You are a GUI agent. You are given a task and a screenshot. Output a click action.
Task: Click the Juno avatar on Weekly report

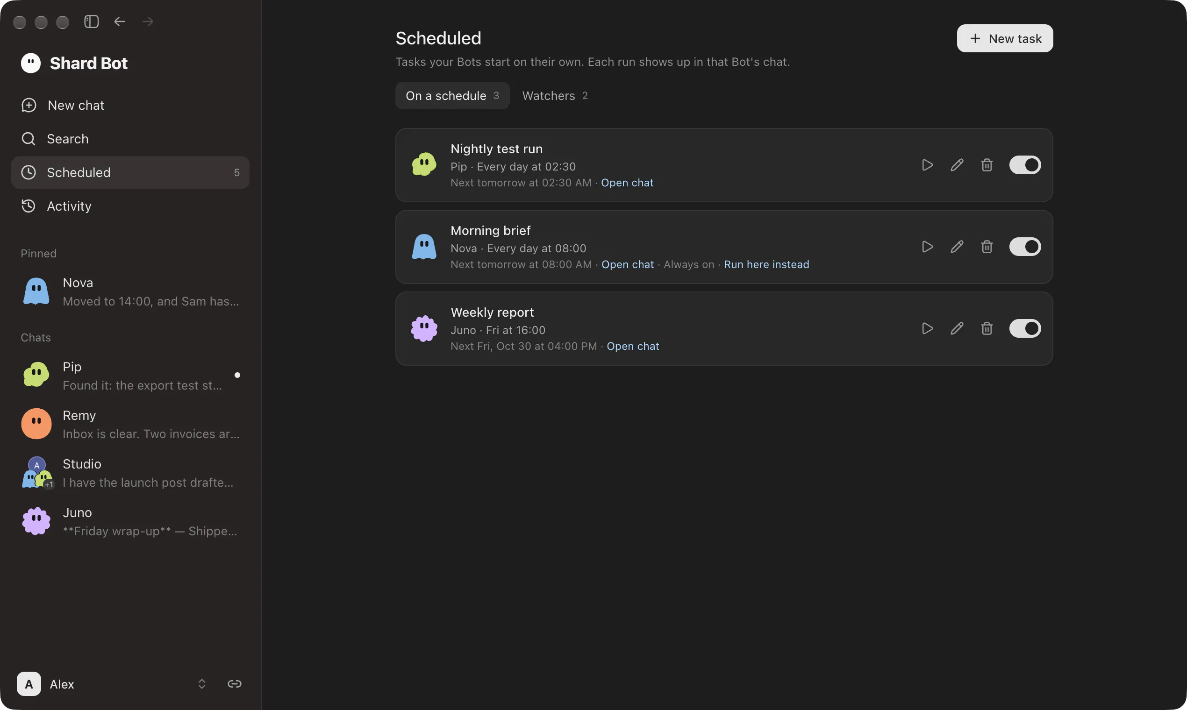coord(424,328)
